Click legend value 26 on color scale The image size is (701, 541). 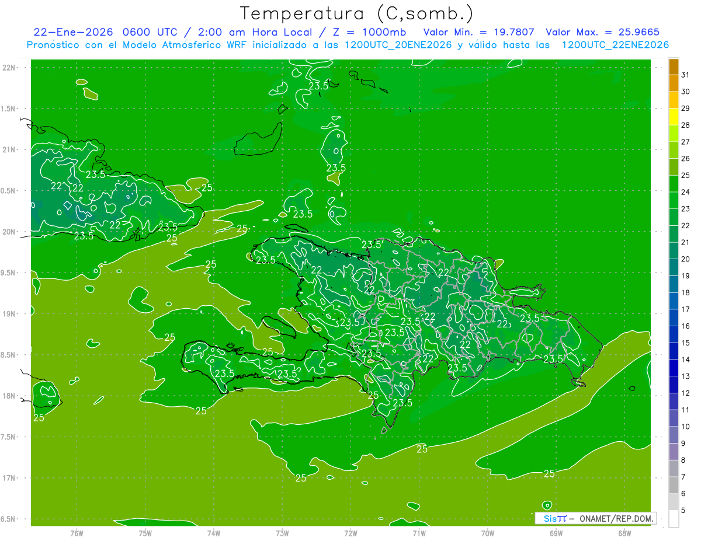click(x=685, y=159)
